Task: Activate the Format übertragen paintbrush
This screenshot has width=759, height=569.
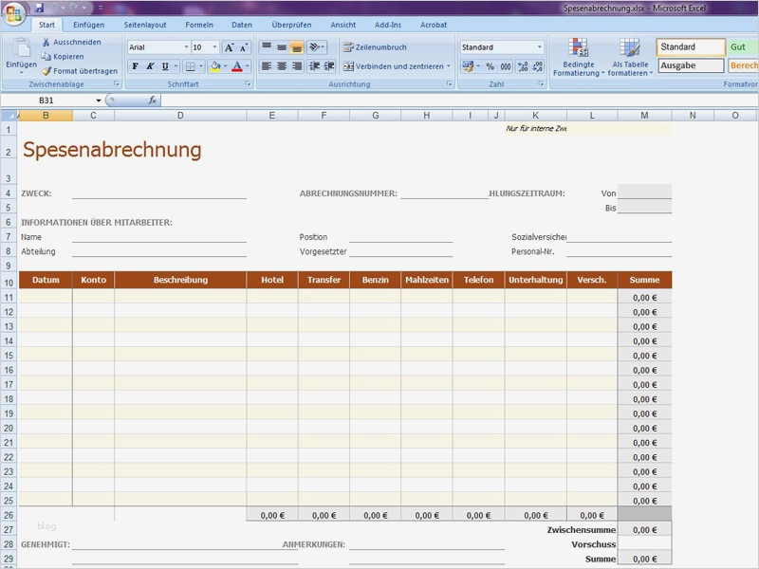Action: (x=46, y=71)
